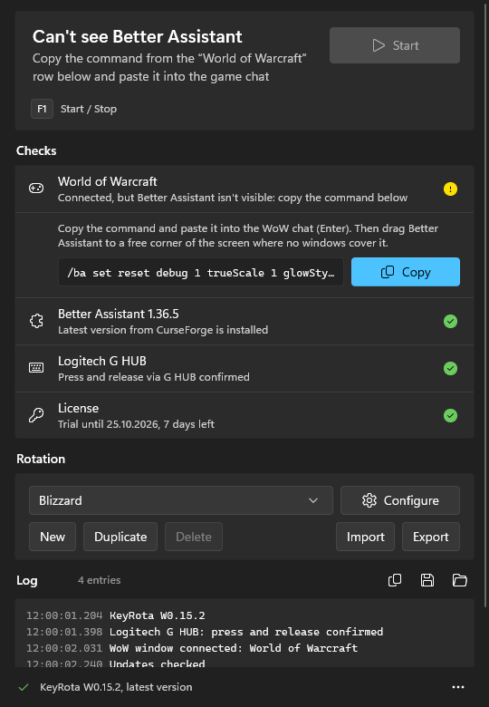The height and width of the screenshot is (707, 489).
Task: Click the 'KeyRota W0.15.2, latest version' status text
Action: (116, 687)
